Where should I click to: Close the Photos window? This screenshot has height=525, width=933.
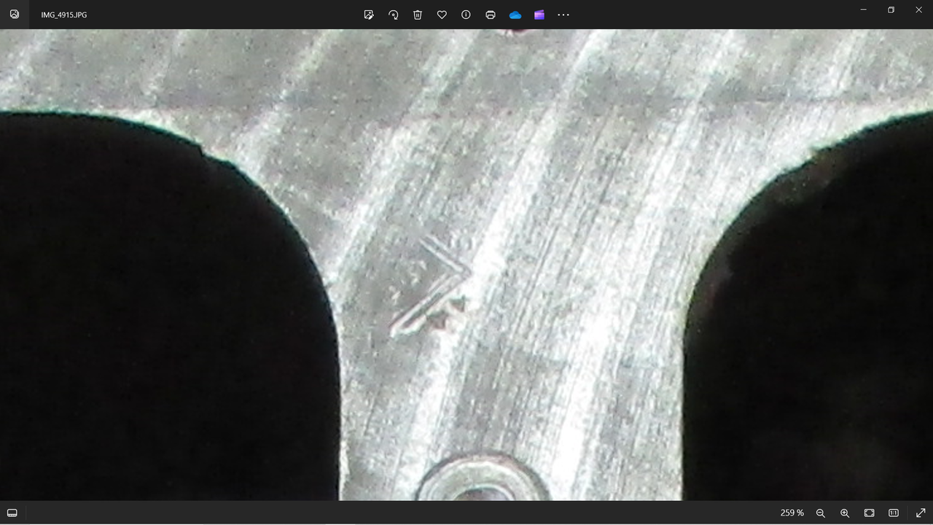[918, 10]
